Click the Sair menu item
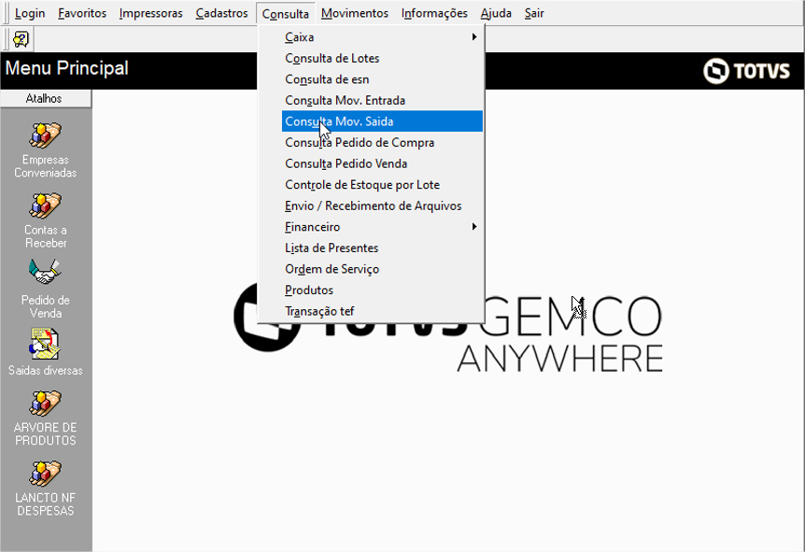This screenshot has width=805, height=552. (534, 13)
